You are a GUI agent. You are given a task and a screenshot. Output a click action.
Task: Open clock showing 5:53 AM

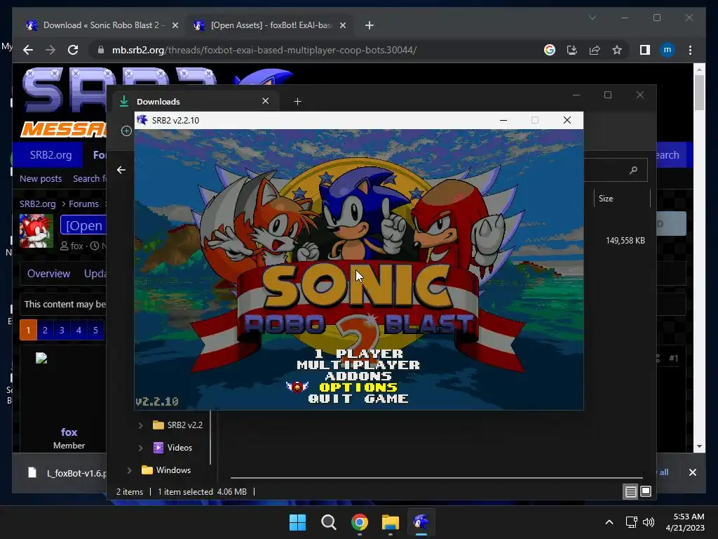click(x=685, y=522)
